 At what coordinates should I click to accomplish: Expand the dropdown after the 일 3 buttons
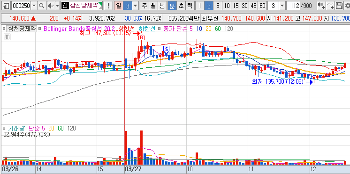pyautogui.click(x=135, y=6)
